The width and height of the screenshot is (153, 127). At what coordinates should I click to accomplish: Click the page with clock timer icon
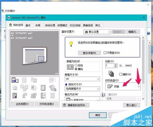pos(43,96)
